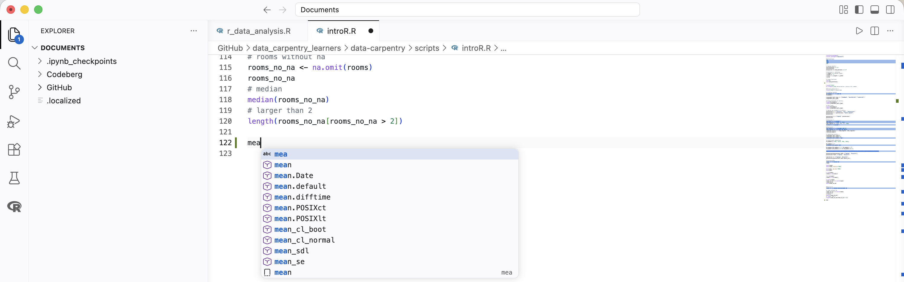Split the editor to the right

(874, 31)
